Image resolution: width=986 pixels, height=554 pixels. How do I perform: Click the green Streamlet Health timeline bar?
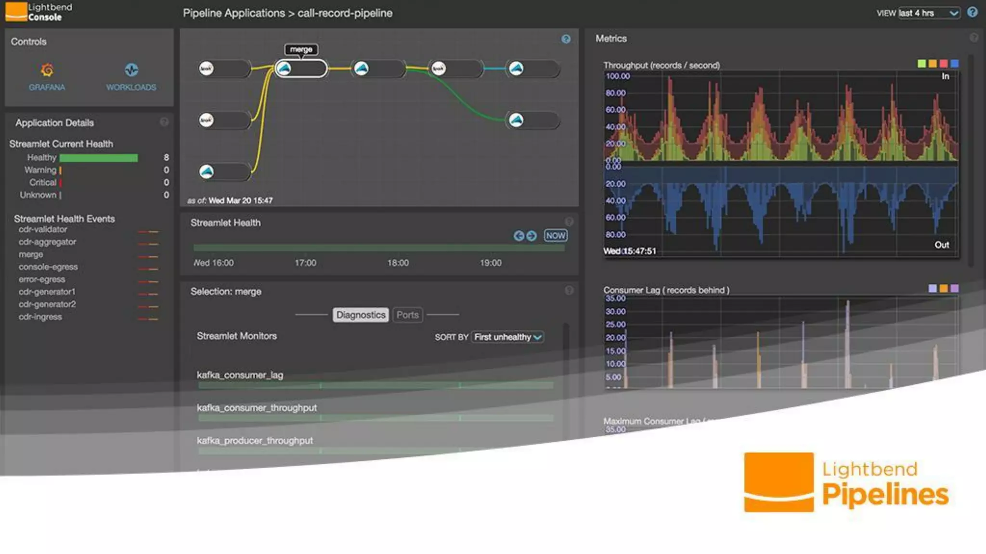pyautogui.click(x=378, y=248)
